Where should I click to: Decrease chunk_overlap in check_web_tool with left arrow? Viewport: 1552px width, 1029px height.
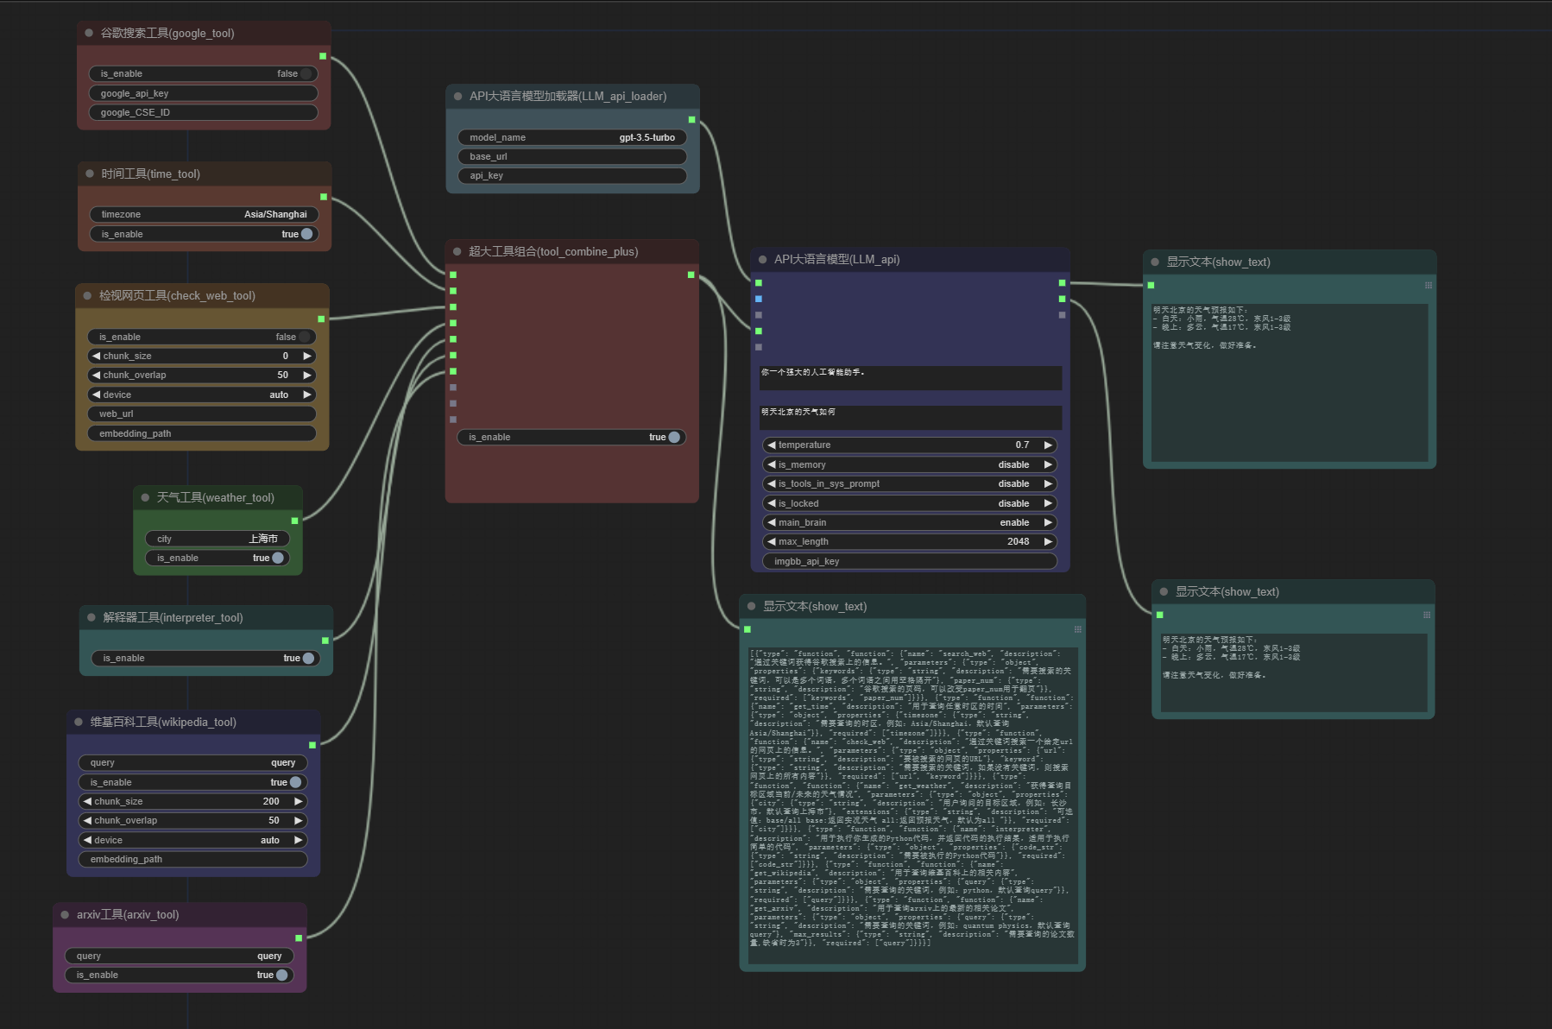pos(96,375)
